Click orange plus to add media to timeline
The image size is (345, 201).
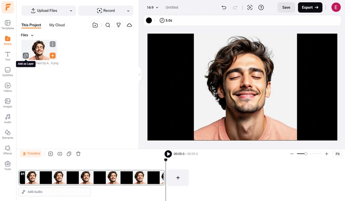53,55
